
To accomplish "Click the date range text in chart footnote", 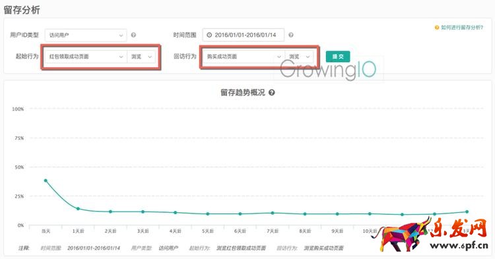I will pyautogui.click(x=94, y=248).
